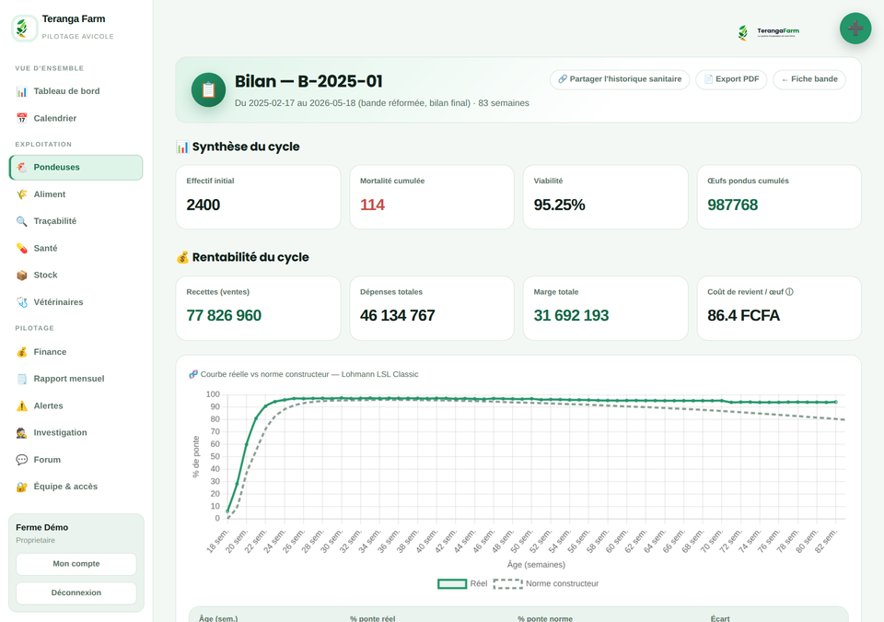Image resolution: width=884 pixels, height=622 pixels.
Task: Return to Fiche bande
Action: pyautogui.click(x=809, y=79)
